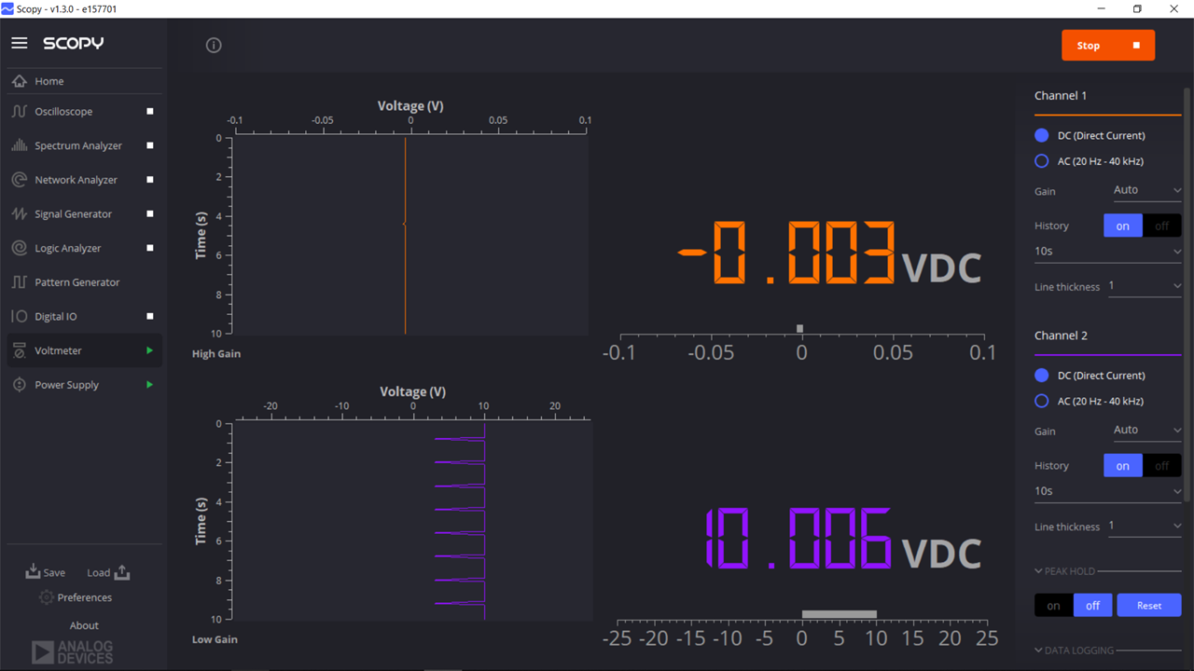This screenshot has width=1194, height=671.
Task: Turn Channel 2 History off
Action: pyautogui.click(x=1162, y=466)
